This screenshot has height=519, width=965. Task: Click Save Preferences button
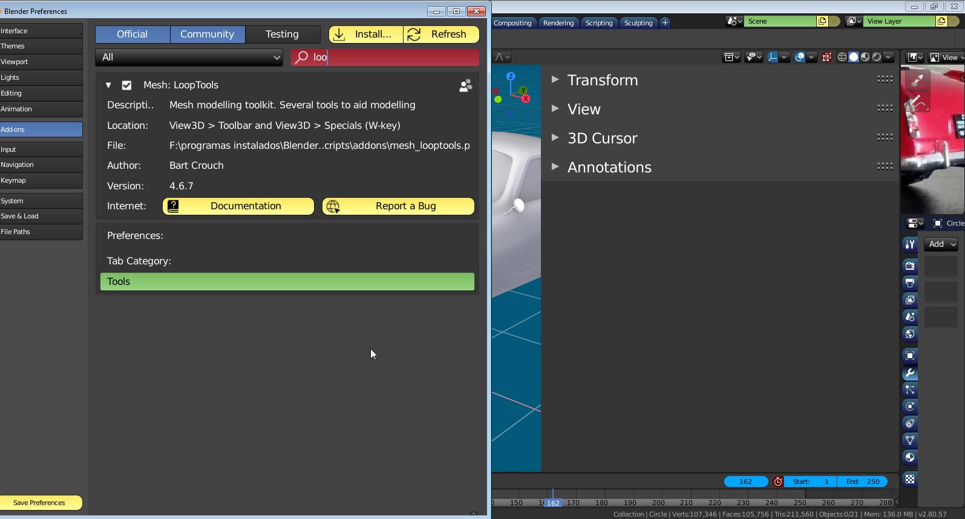click(x=41, y=503)
